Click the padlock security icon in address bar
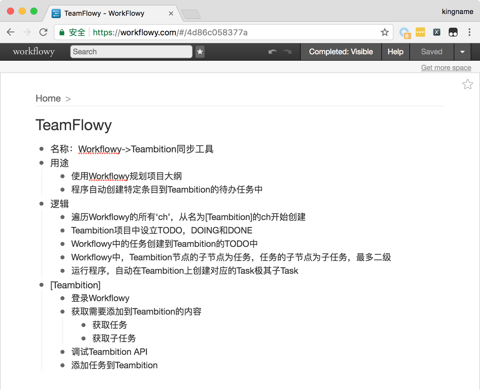The width and height of the screenshot is (480, 391). tap(62, 32)
